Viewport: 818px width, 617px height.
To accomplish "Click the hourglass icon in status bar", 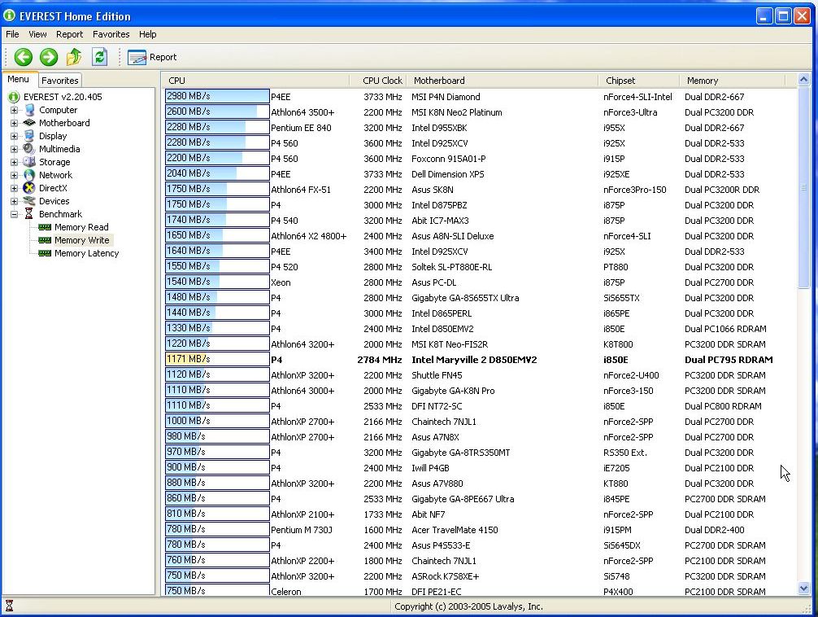I will (9, 606).
